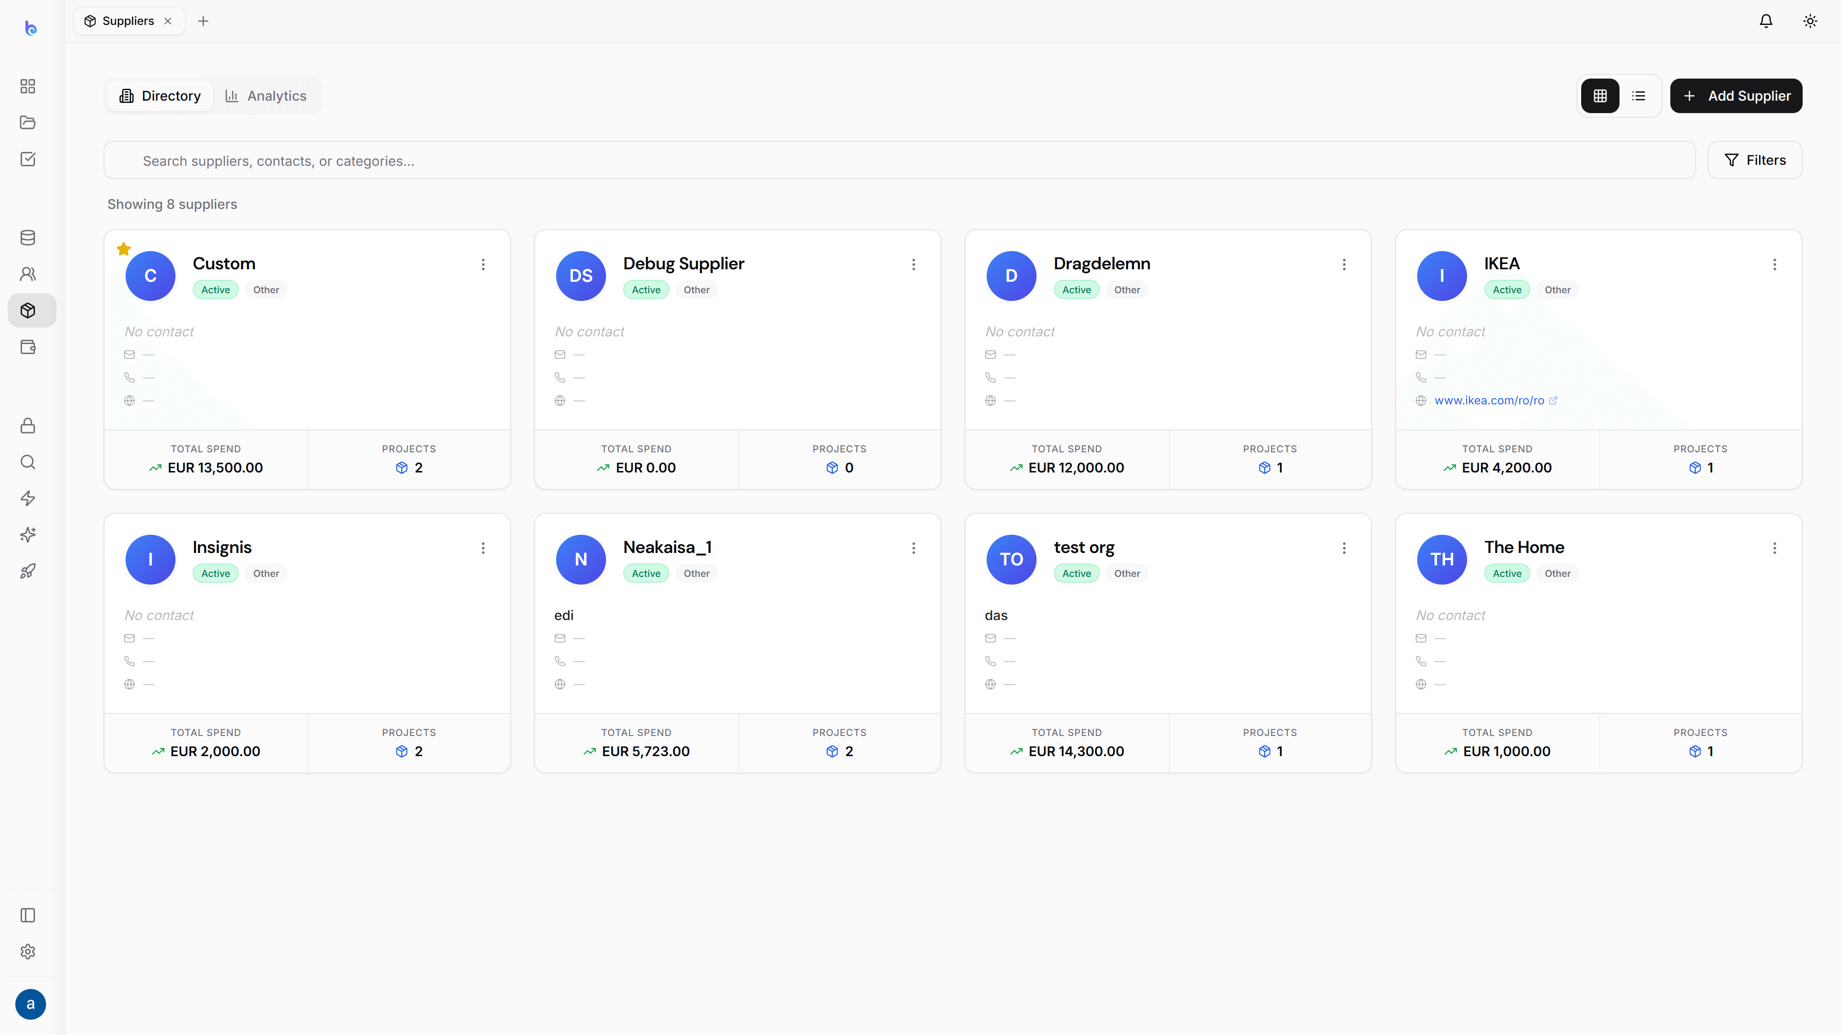This screenshot has height=1035, width=1841.
Task: Open the IKEA supplier name
Action: [1502, 264]
